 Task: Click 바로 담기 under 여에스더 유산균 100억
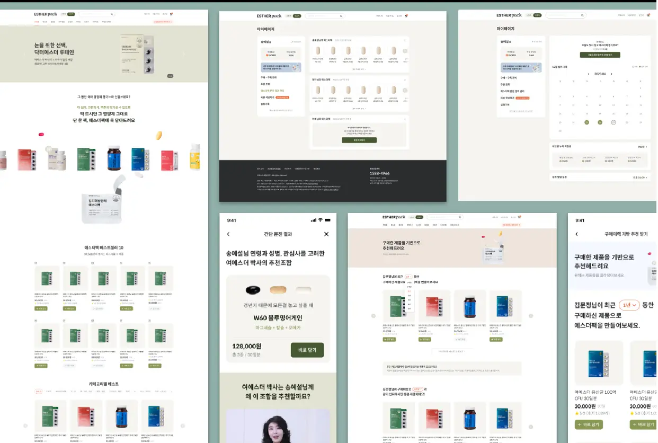[x=589, y=424]
